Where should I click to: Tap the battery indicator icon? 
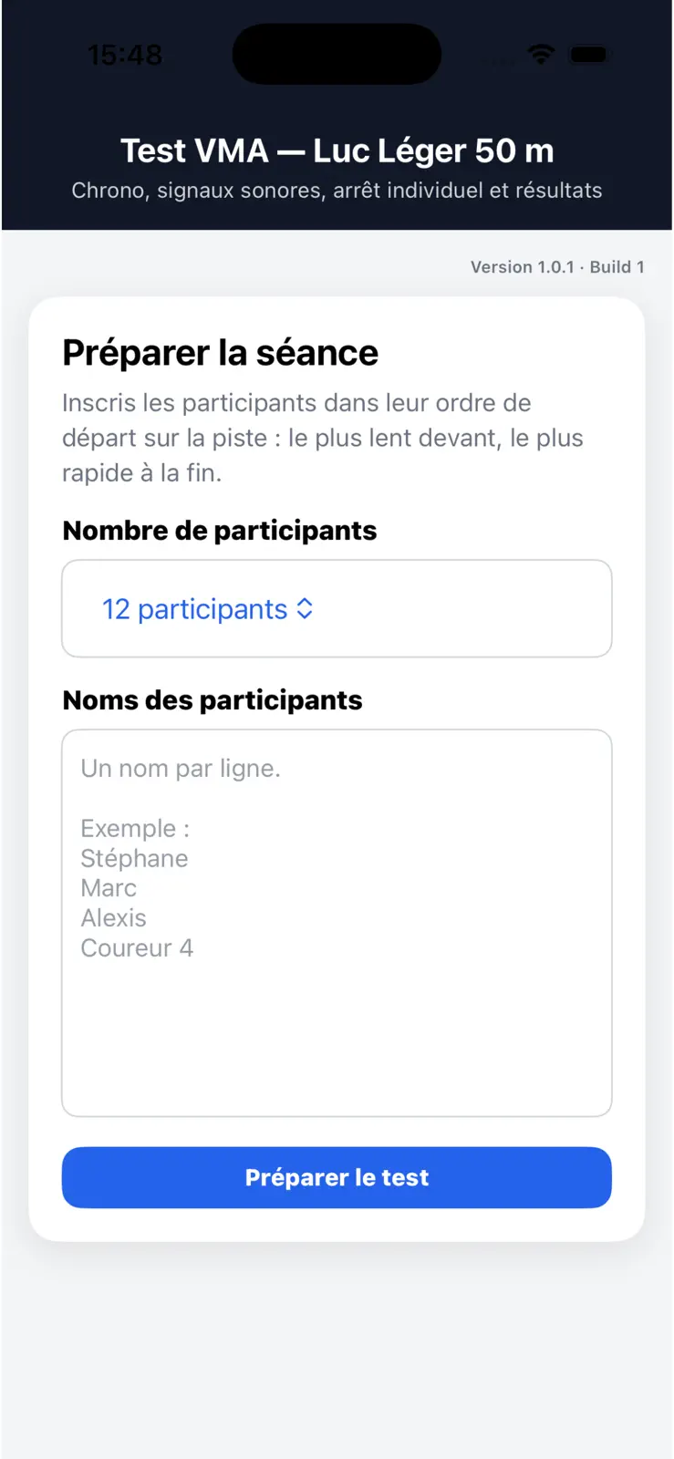(x=588, y=55)
